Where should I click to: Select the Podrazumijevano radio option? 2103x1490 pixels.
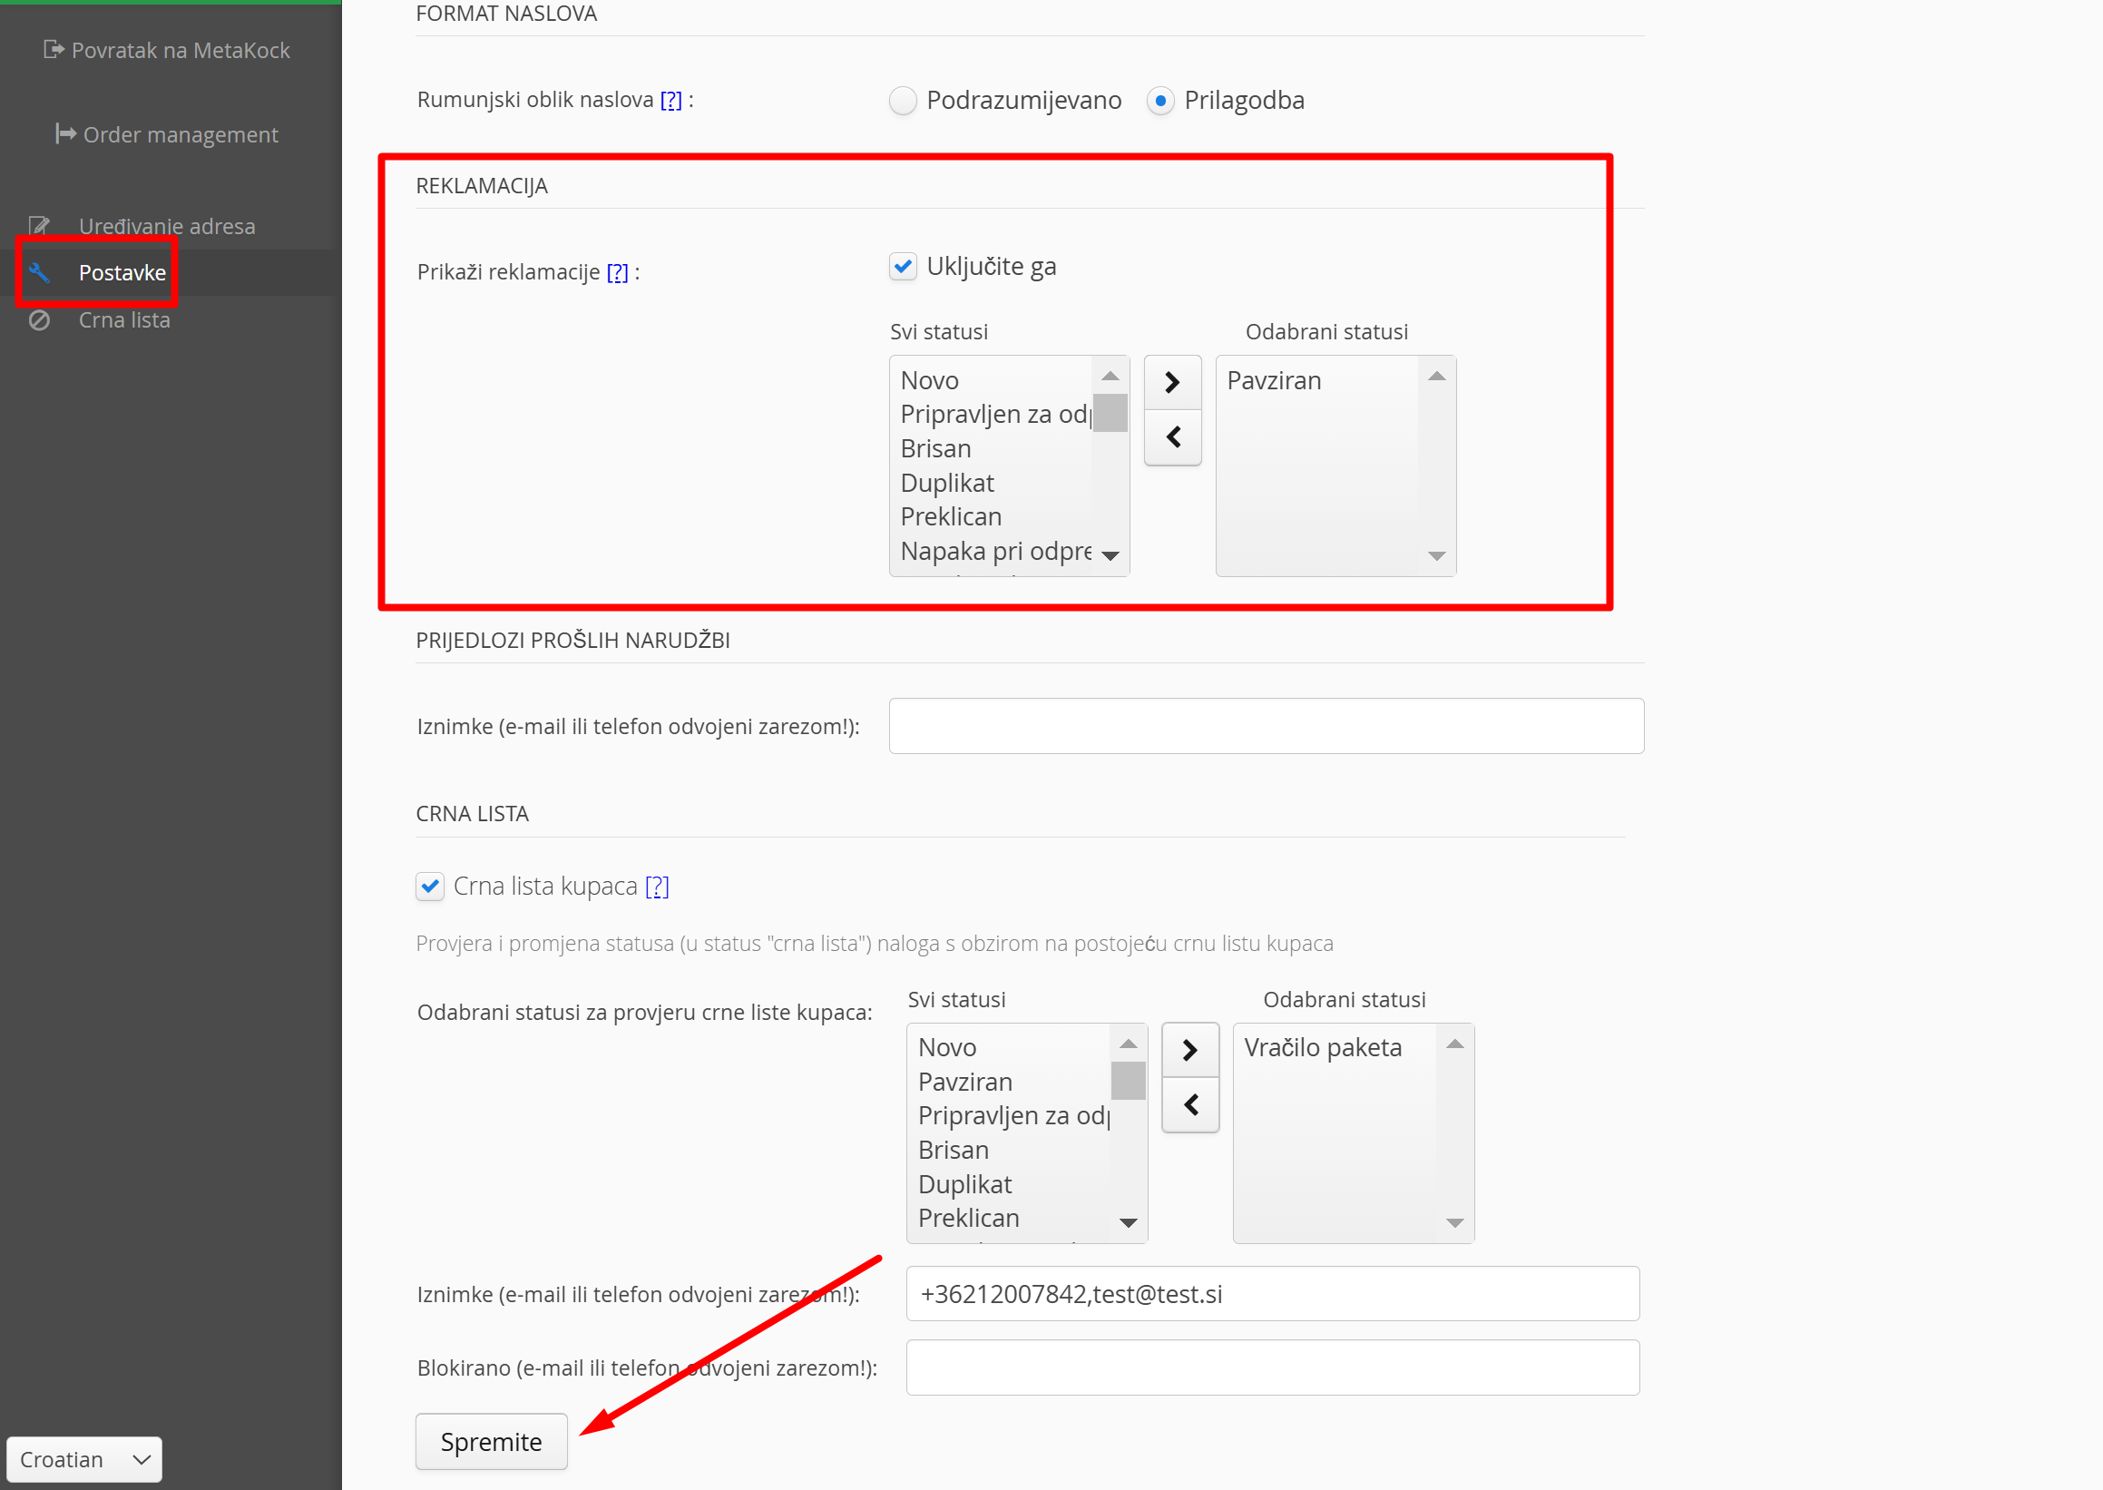903,100
